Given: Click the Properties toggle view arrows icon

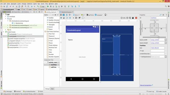Looking at the screenshot, I should 160,15.
